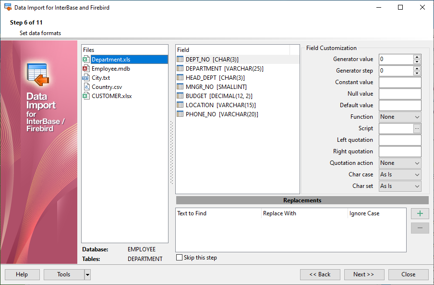Open the Tools button dropdown arrow
Viewport: 434px width, 285px height.
tap(87, 275)
